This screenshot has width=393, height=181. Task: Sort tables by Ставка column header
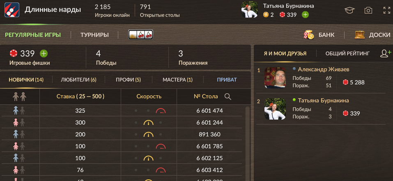tap(80, 97)
